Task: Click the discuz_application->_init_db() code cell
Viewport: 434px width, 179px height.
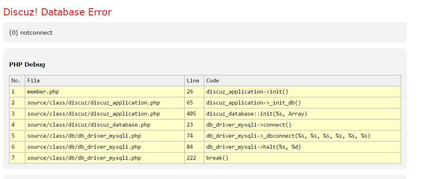Action: tap(254, 103)
